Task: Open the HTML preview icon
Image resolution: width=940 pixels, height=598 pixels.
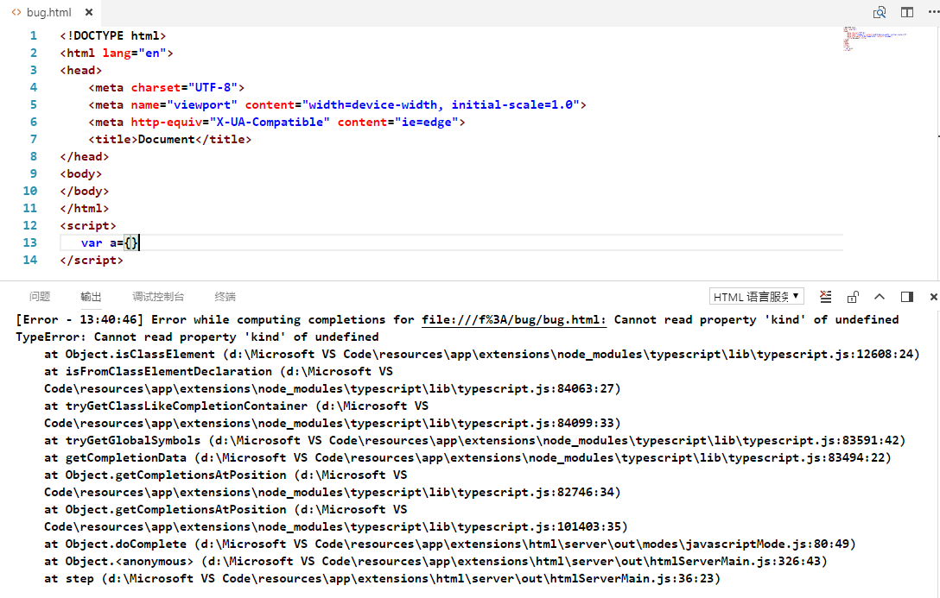Action: tap(880, 12)
